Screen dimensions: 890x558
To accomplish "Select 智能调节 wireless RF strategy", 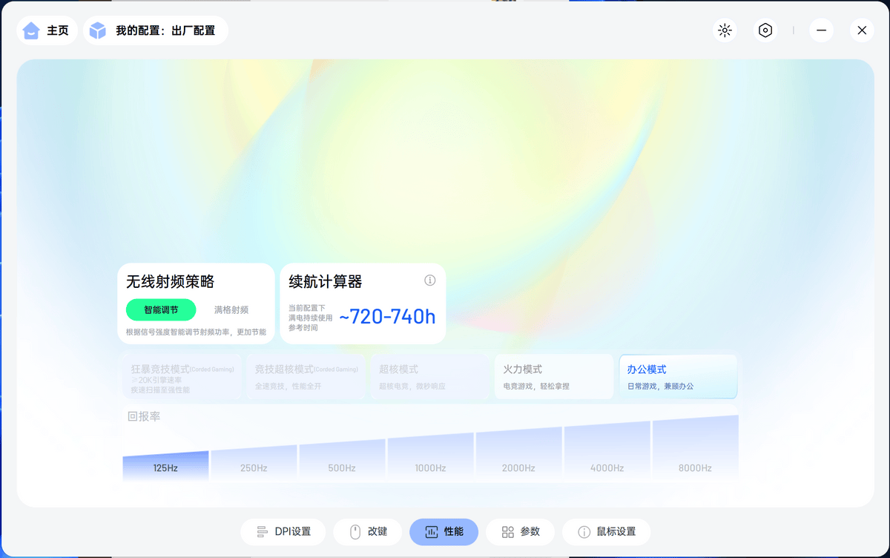I will (161, 310).
